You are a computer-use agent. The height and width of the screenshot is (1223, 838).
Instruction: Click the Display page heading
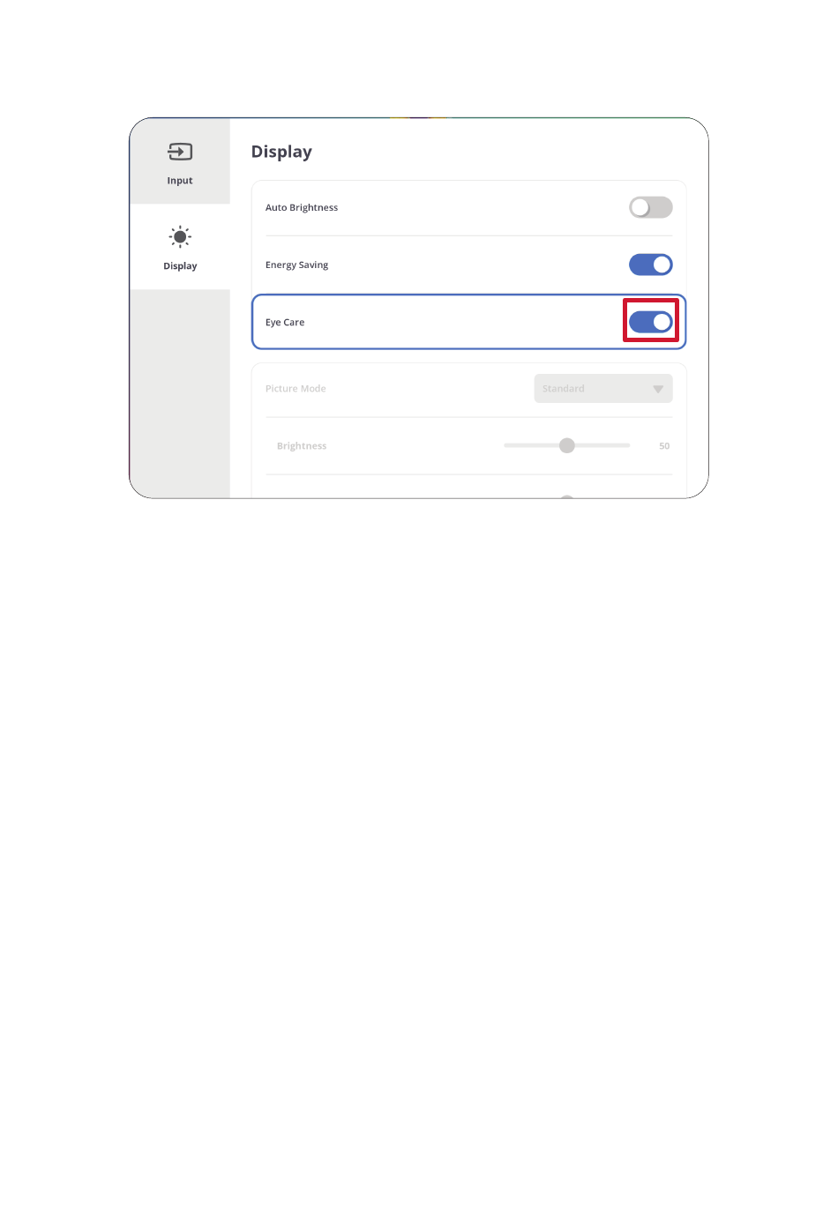tap(281, 152)
